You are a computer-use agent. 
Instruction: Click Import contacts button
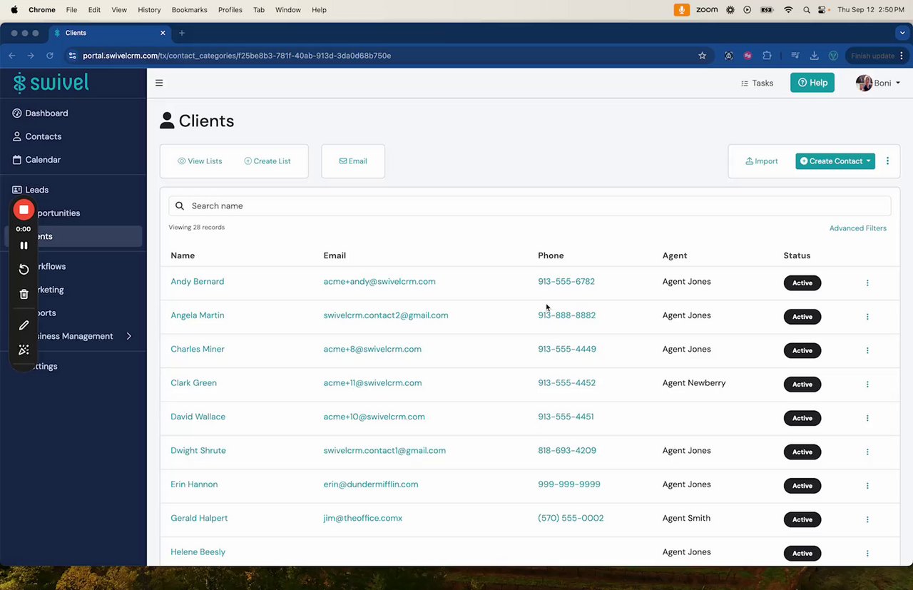[761, 161]
